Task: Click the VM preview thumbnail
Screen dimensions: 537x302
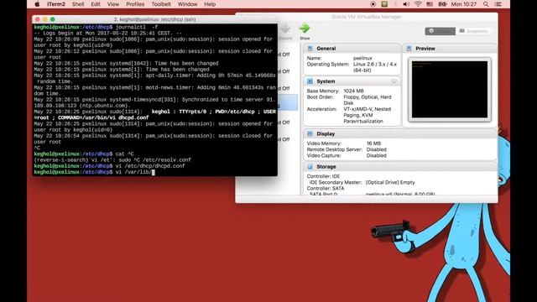Action: click(x=450, y=90)
